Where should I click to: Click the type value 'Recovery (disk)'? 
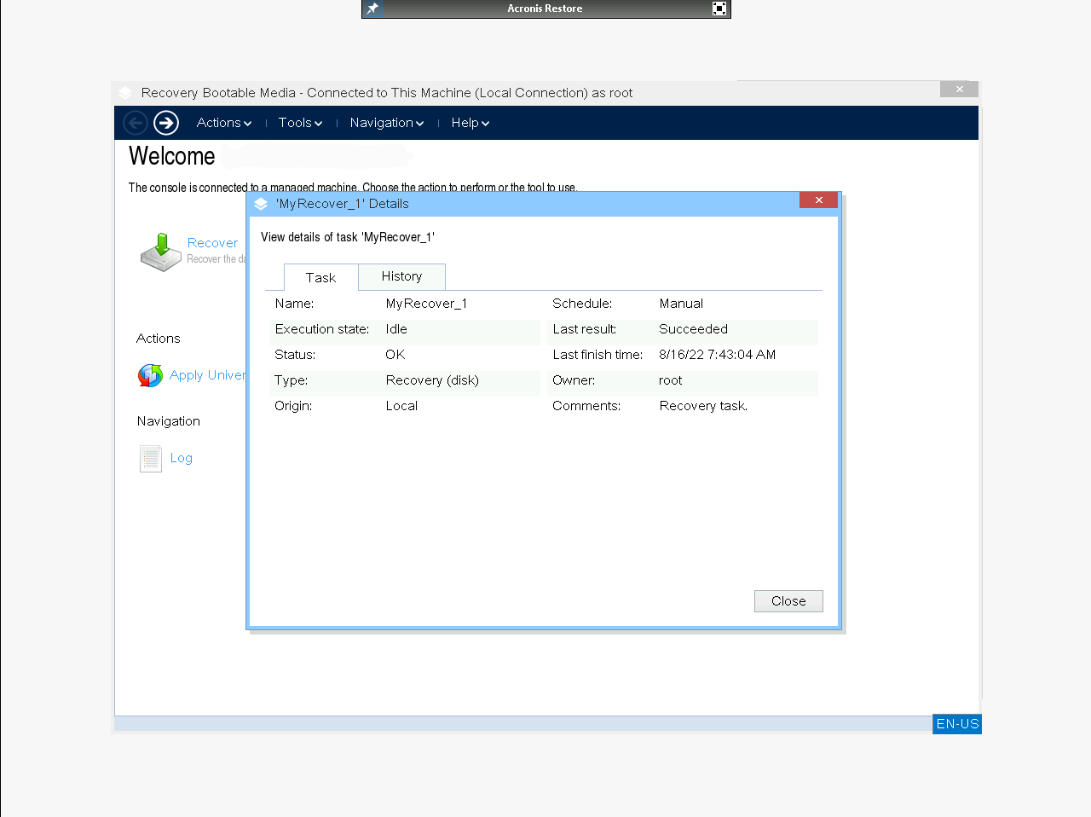pyautogui.click(x=432, y=380)
